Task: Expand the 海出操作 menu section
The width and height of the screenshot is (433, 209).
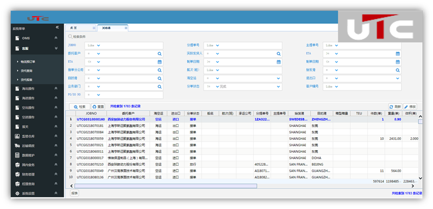Action: pos(56,89)
